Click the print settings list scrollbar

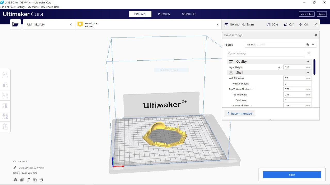pyautogui.click(x=315, y=67)
